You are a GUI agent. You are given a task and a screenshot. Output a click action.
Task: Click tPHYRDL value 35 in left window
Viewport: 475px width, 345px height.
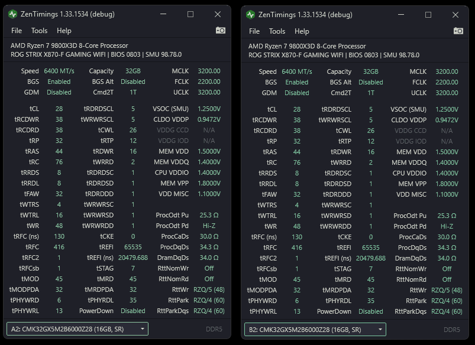(x=133, y=300)
